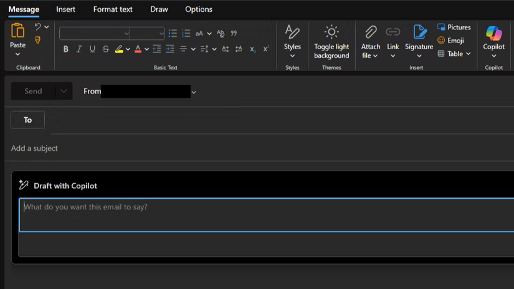The image size is (514, 289).
Task: Toggle subscript formatting
Action: click(x=252, y=49)
